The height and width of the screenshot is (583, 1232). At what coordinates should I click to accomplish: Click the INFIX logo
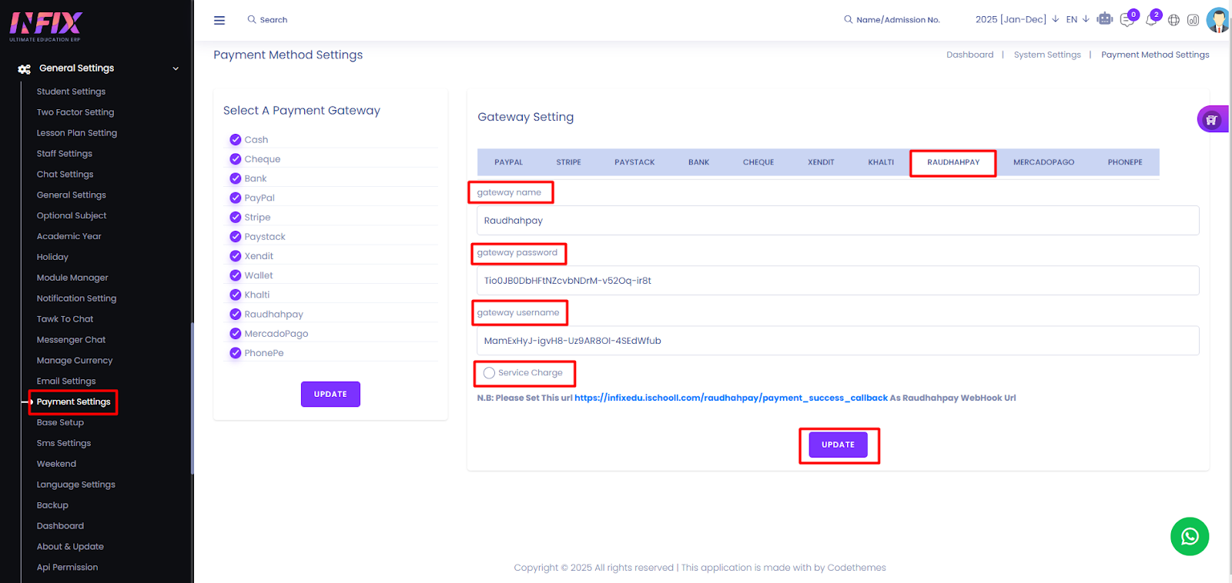45,25
